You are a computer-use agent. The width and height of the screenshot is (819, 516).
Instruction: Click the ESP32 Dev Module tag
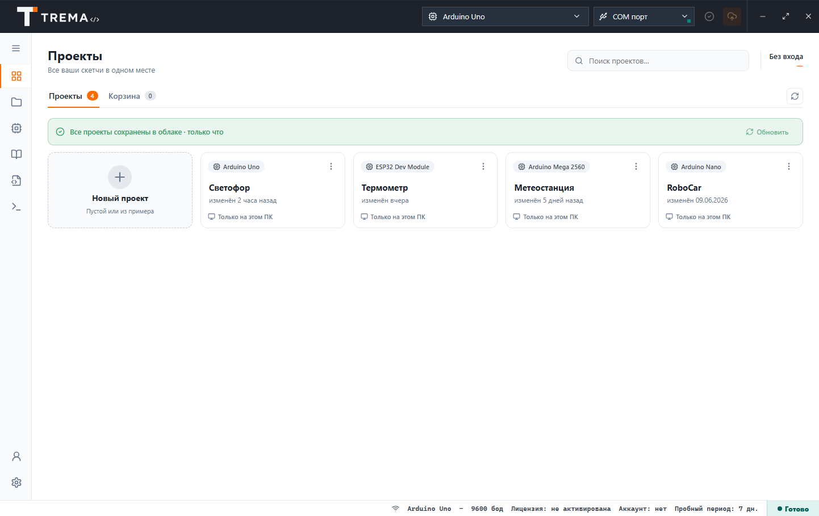click(398, 167)
